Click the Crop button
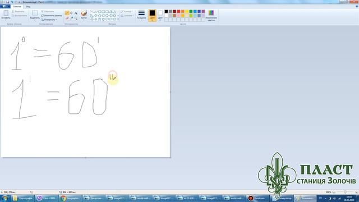Viewport: 359px width, 202px height. (x=48, y=11)
